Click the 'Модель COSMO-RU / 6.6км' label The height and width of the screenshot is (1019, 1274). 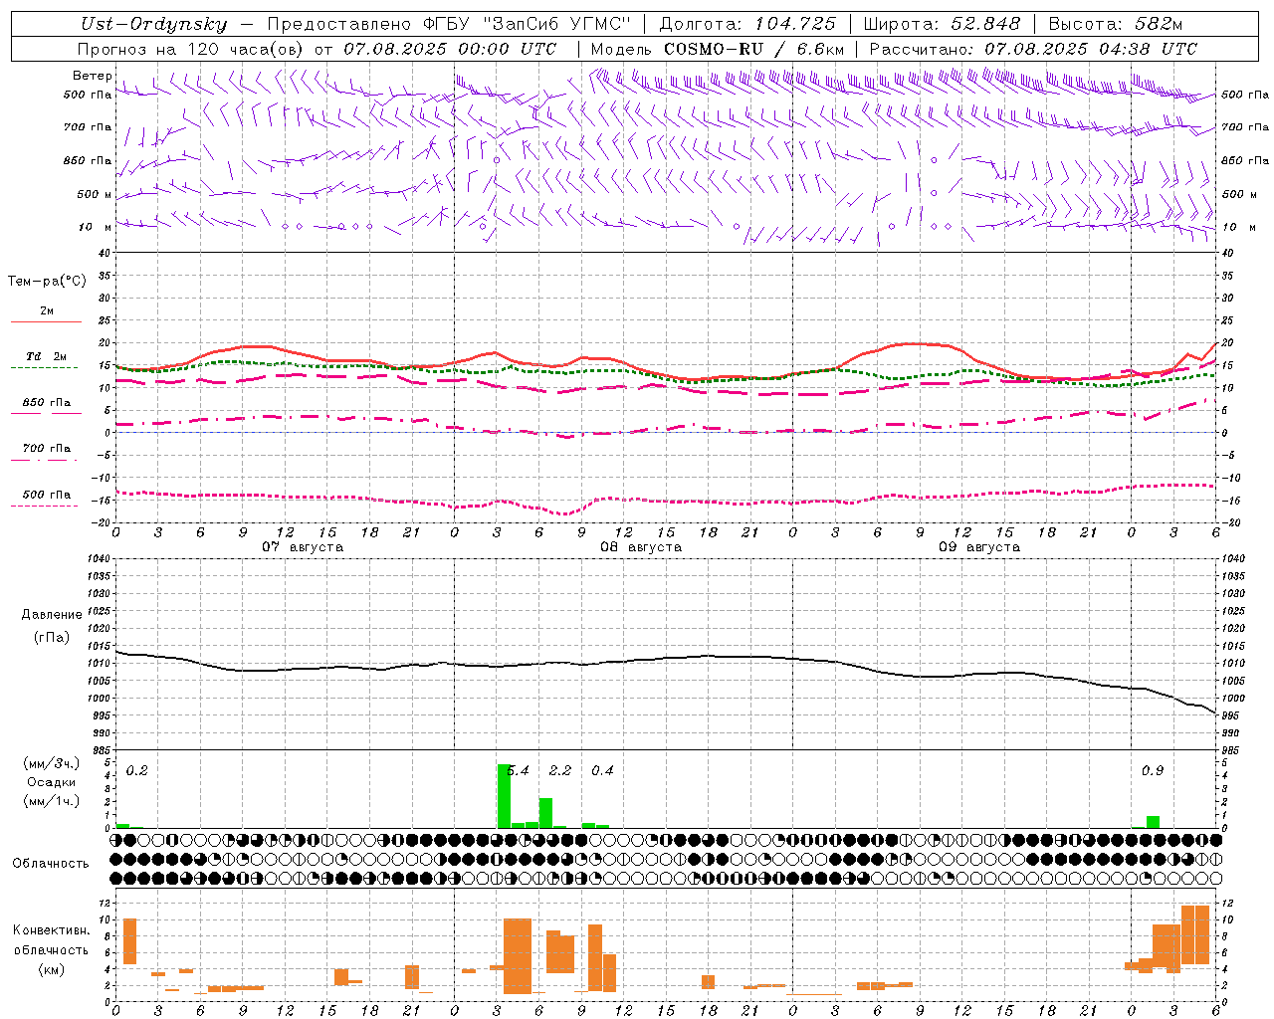click(x=718, y=49)
